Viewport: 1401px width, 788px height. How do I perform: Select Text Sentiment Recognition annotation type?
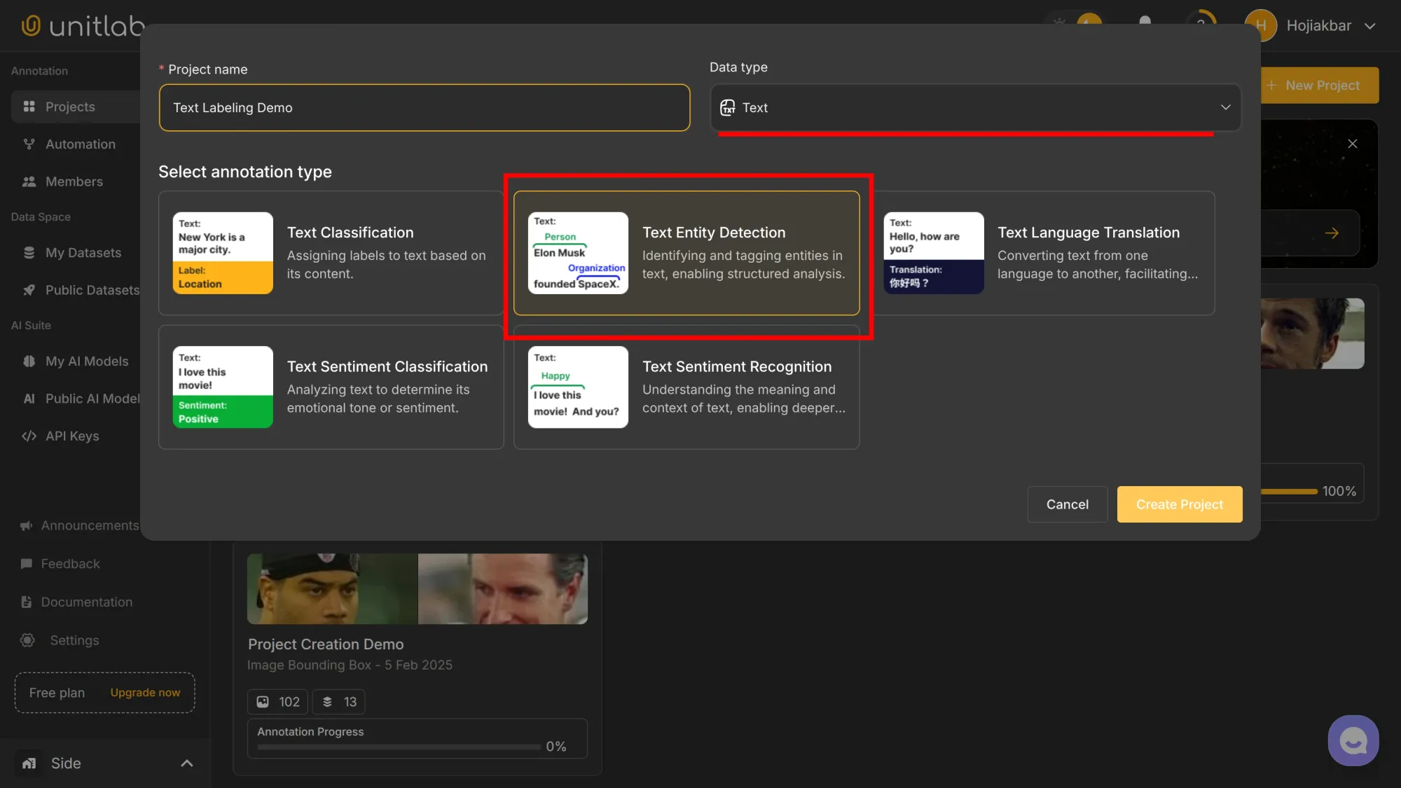pos(686,387)
